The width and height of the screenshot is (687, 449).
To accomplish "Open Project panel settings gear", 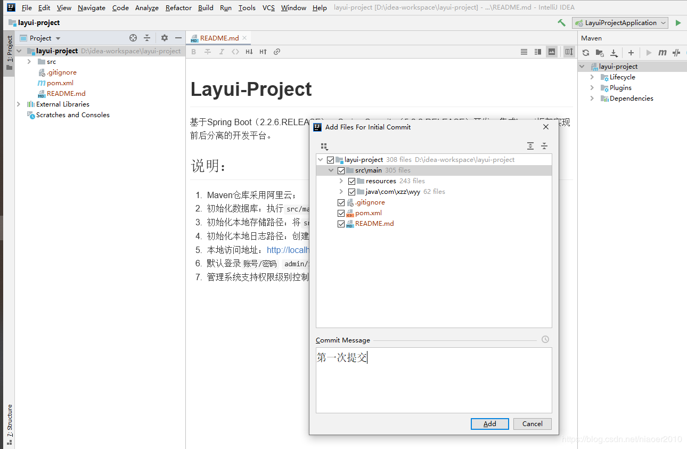I will (x=165, y=38).
